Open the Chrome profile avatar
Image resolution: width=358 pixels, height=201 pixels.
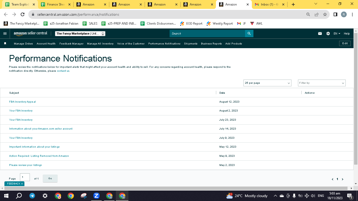[344, 14]
